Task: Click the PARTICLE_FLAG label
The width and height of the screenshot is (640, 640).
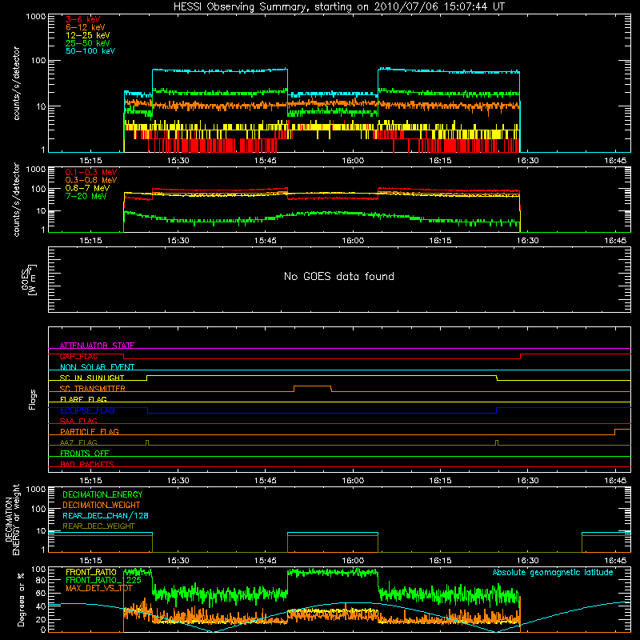Action: pos(90,431)
